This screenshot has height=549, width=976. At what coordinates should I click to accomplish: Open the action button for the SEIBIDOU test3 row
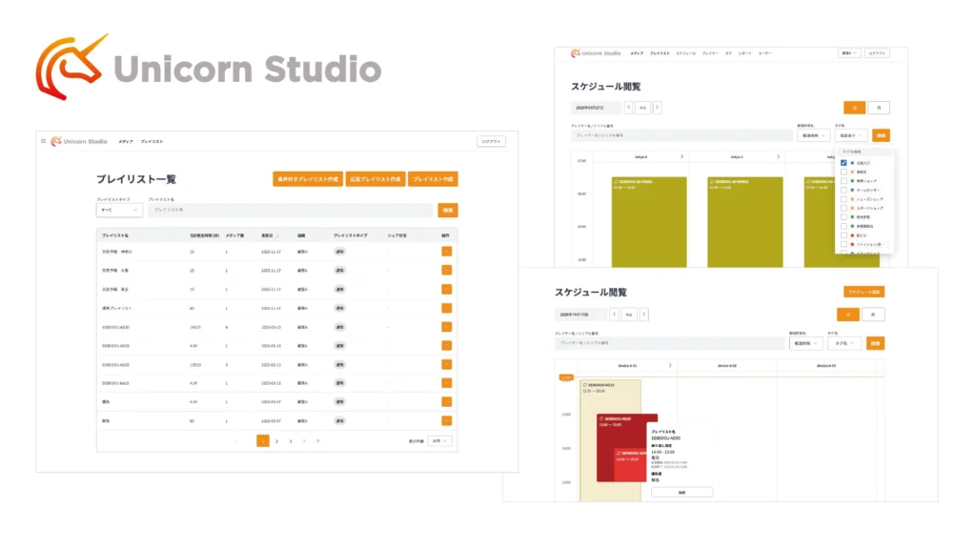tap(446, 383)
